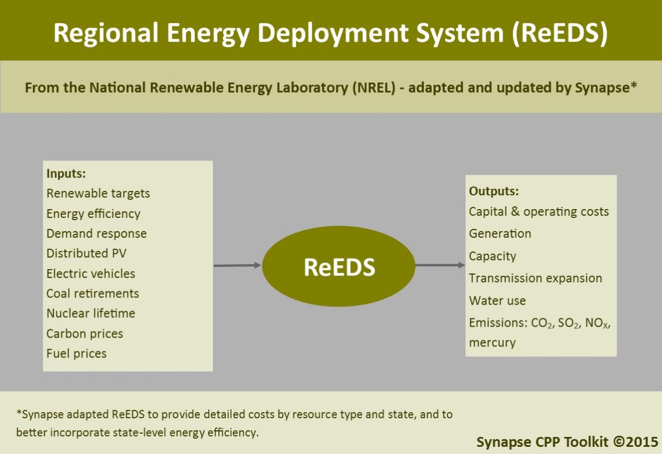Screen dimensions: 662x454
Task: Click 'Coal retirements' input item
Action: pos(93,293)
